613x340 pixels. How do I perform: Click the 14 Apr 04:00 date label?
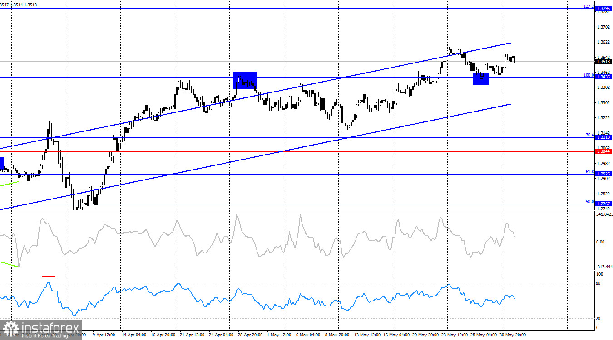point(134,335)
